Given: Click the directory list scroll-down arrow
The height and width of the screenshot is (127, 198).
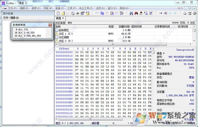Looking at the screenshot, I should [194, 41].
